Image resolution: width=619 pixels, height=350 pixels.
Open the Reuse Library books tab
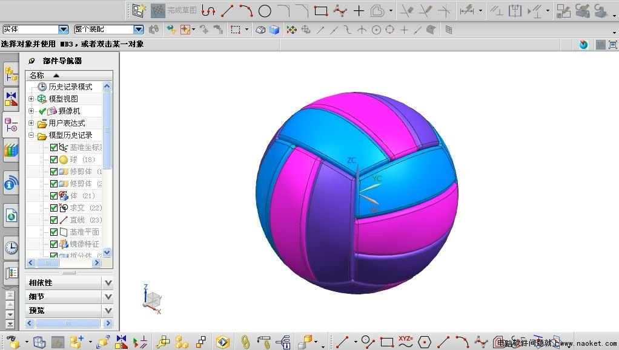click(x=11, y=151)
